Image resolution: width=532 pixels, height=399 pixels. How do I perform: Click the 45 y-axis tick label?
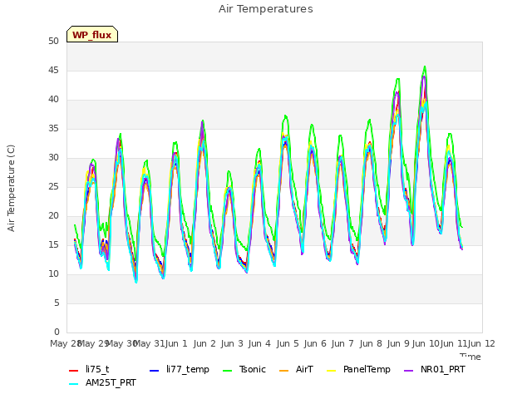coord(53,70)
